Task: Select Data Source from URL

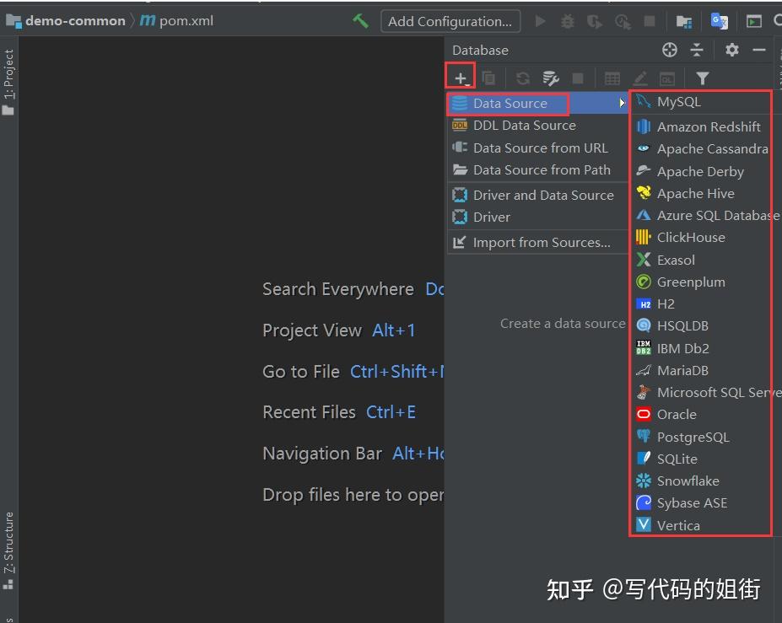Action: point(537,148)
